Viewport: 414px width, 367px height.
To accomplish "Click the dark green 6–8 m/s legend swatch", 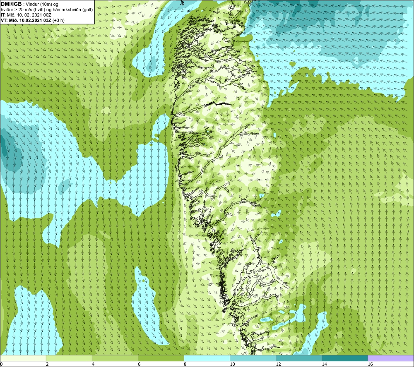I will point(161,358).
